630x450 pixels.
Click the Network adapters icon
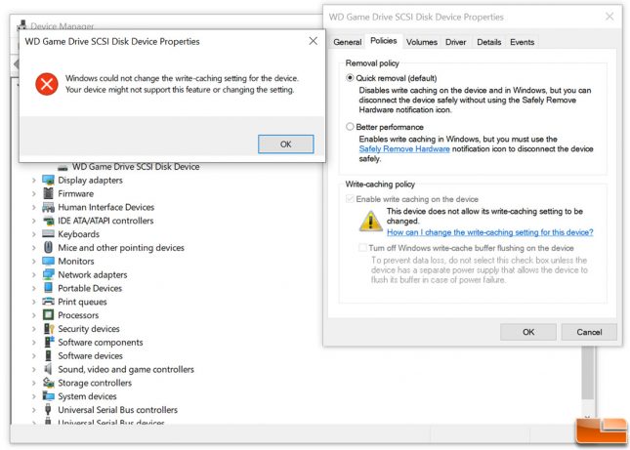[x=48, y=274]
